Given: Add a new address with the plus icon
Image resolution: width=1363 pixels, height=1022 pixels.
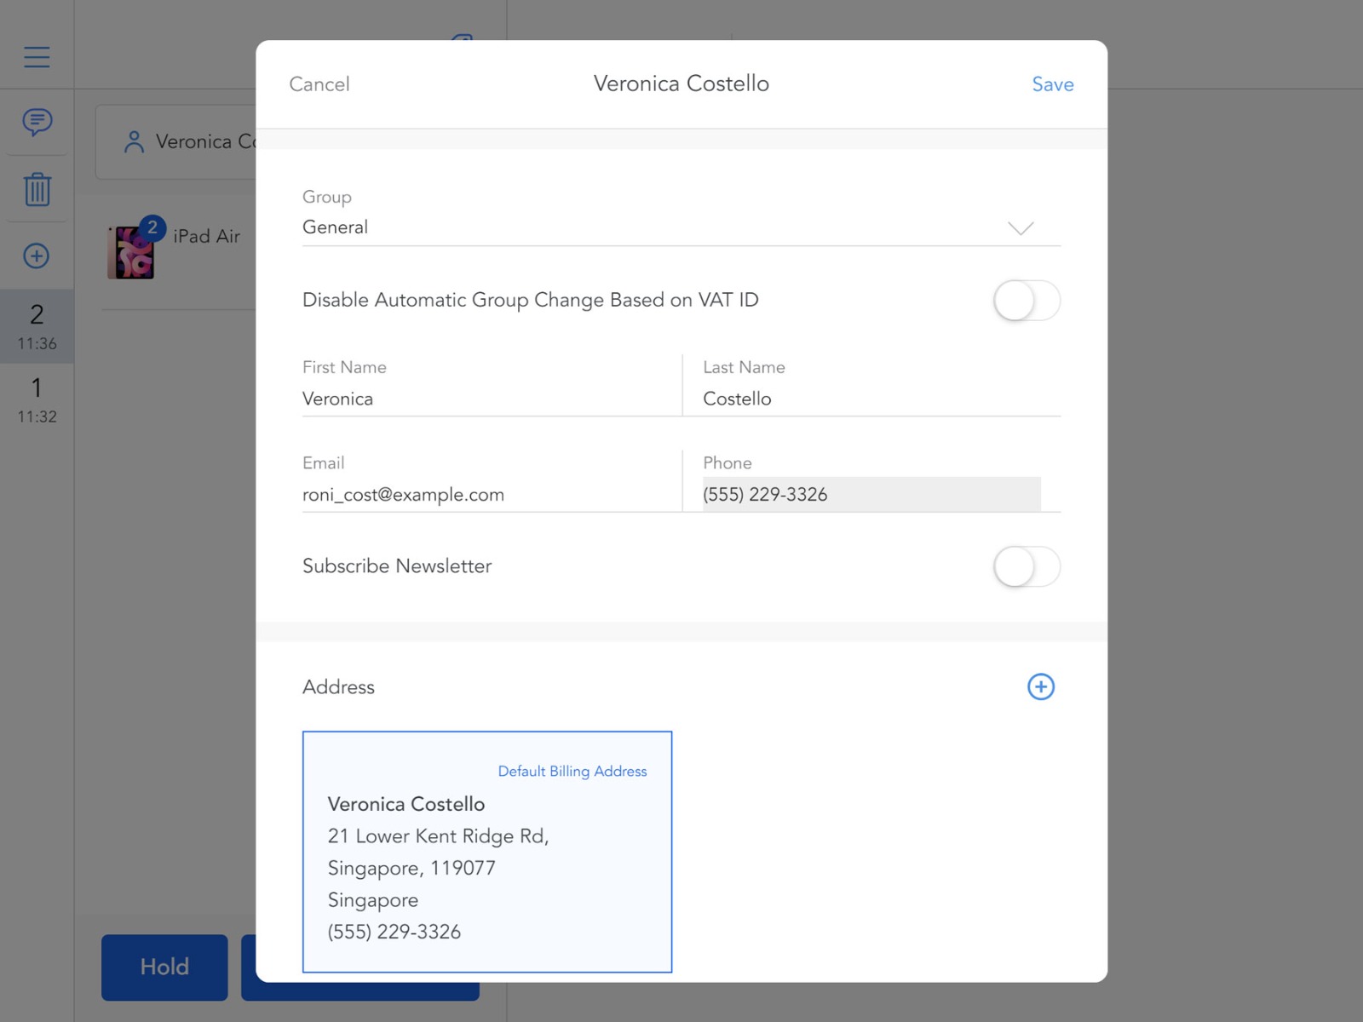Looking at the screenshot, I should click(1040, 686).
